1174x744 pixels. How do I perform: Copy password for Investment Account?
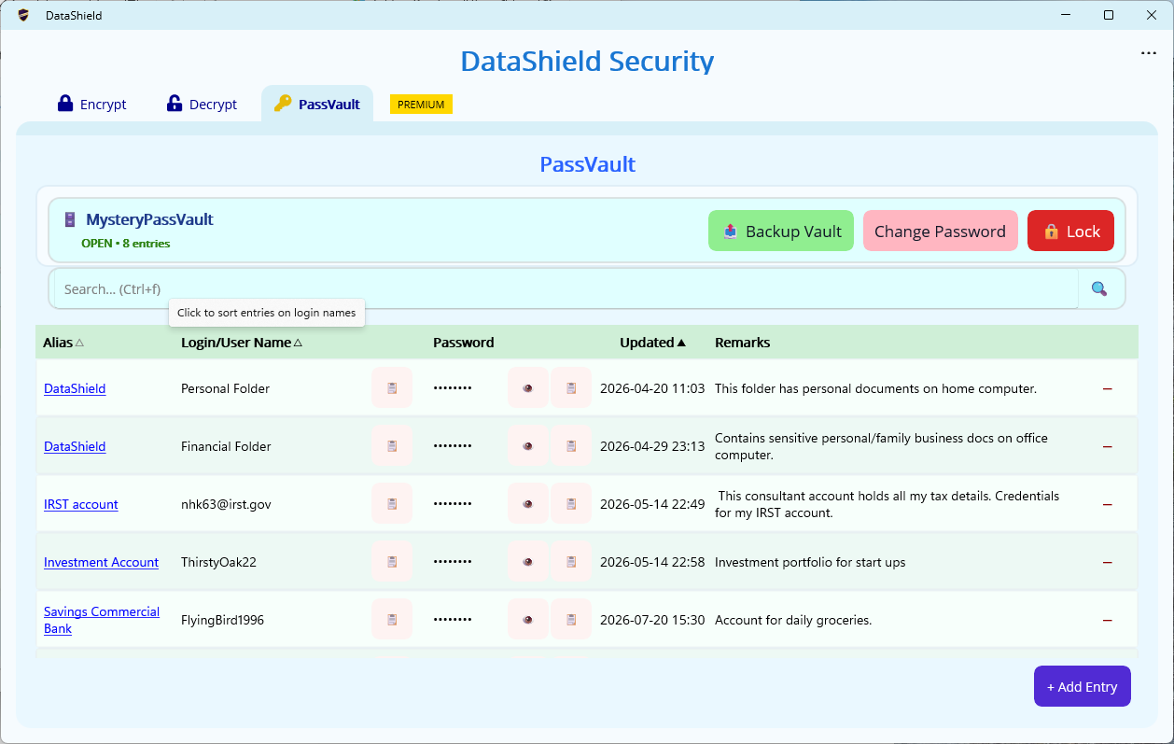click(x=571, y=561)
